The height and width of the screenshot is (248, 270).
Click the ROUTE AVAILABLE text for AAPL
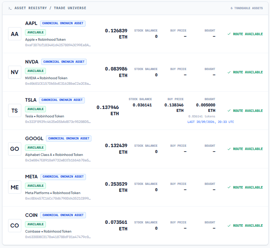tap(248, 34)
